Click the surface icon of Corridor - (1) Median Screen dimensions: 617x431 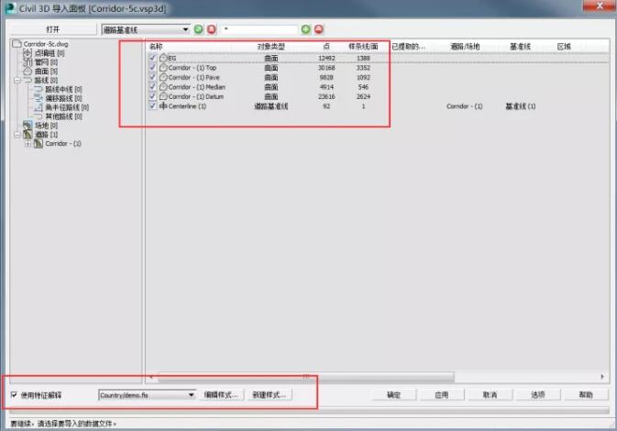click(x=163, y=86)
